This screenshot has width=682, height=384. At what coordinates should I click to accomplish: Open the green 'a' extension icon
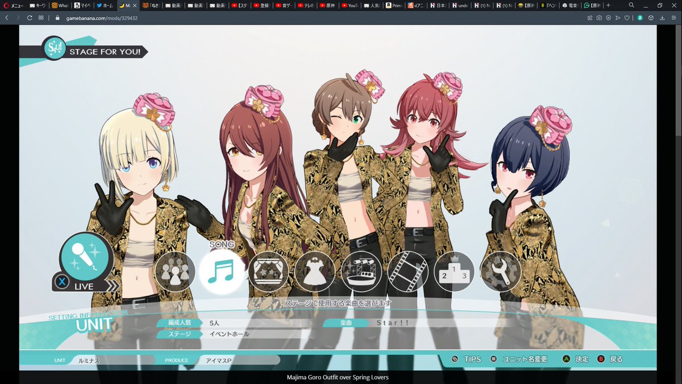[x=640, y=18]
